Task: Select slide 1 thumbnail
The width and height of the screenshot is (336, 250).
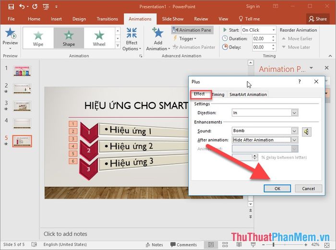Action: point(22,71)
